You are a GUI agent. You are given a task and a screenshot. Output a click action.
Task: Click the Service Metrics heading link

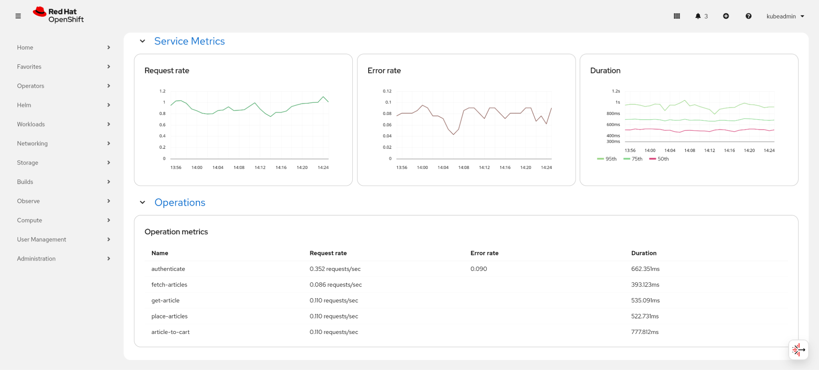[189, 41]
